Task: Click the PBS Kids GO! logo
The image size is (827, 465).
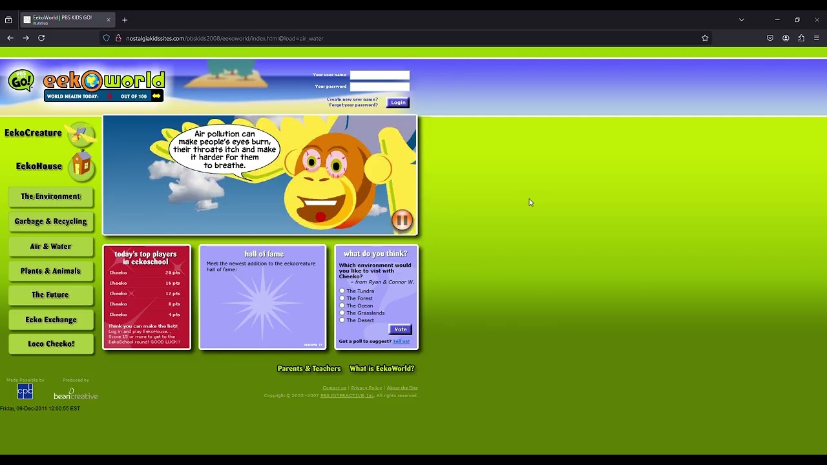Action: click(x=21, y=81)
